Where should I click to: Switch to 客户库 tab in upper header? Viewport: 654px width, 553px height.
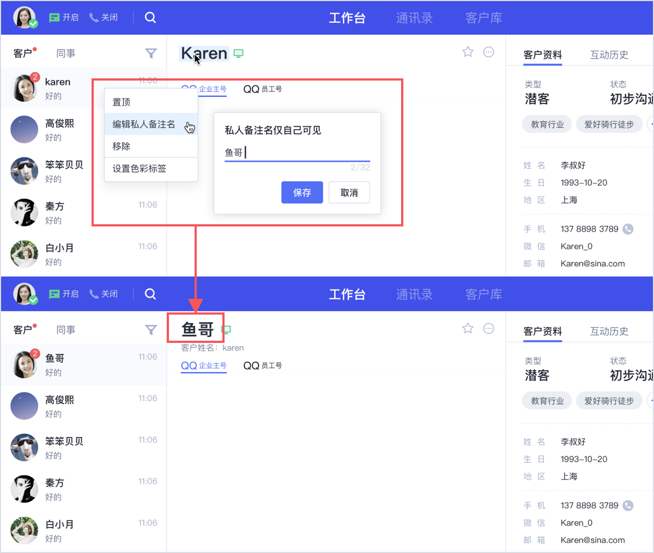click(484, 18)
